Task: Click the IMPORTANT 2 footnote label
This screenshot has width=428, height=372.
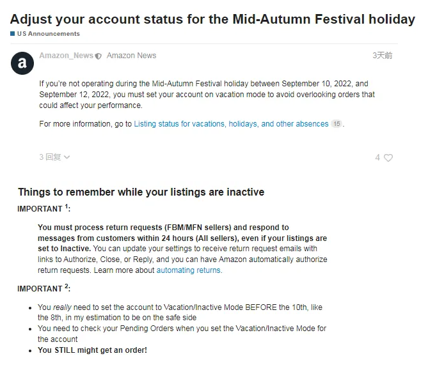Action: click(44, 288)
